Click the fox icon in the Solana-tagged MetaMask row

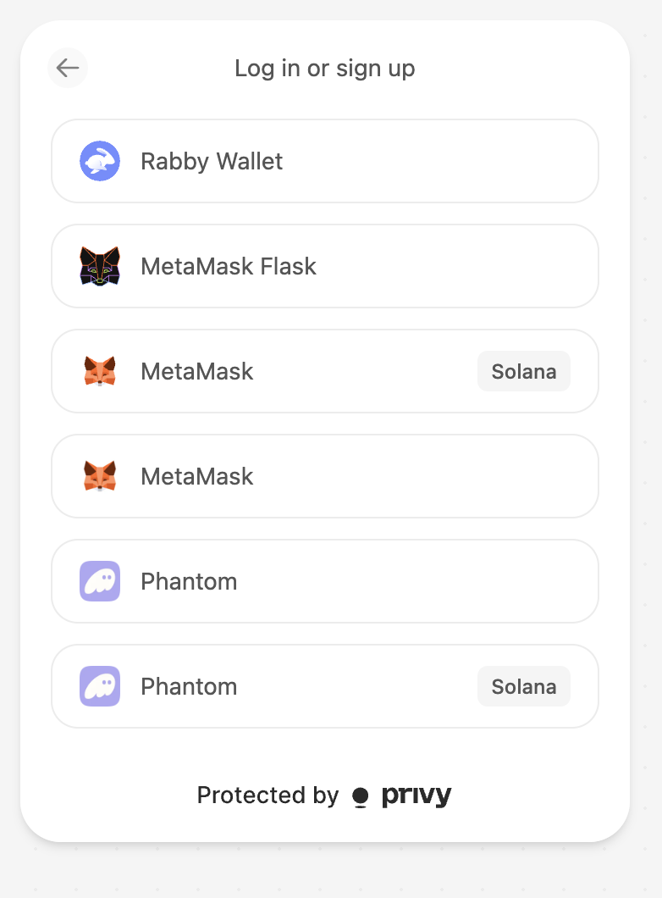pyautogui.click(x=100, y=371)
